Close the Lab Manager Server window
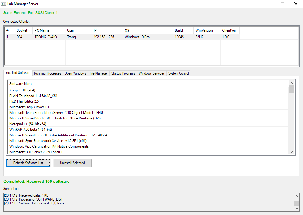The image size is (303, 215). [296, 4]
